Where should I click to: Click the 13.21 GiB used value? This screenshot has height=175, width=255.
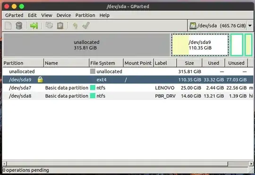pyautogui.click(x=214, y=96)
